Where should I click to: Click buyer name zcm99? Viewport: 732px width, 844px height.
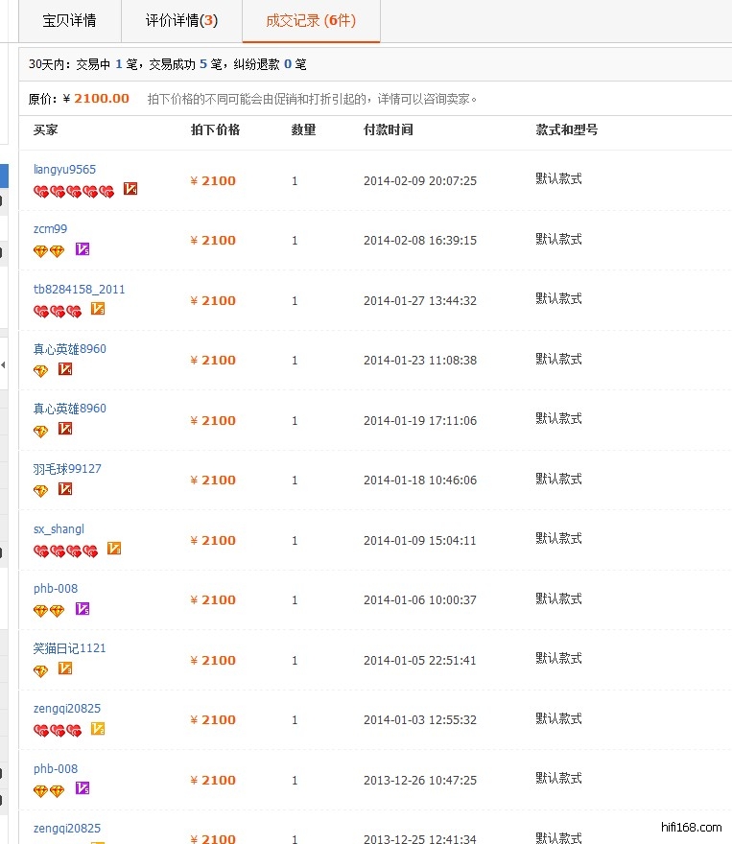(50, 229)
